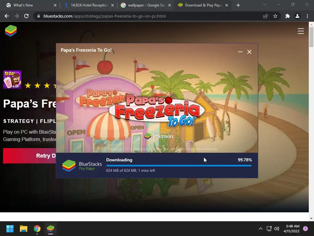Close the BlueStacks installer window
314x236 pixels.
pos(249,52)
